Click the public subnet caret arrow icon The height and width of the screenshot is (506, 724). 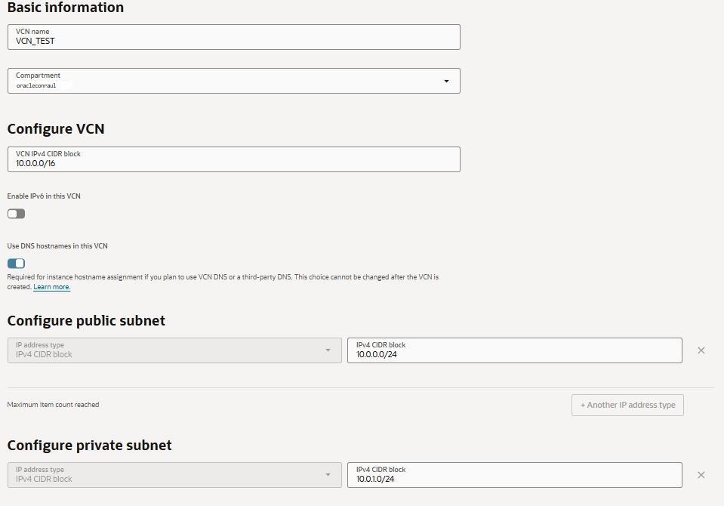[328, 350]
